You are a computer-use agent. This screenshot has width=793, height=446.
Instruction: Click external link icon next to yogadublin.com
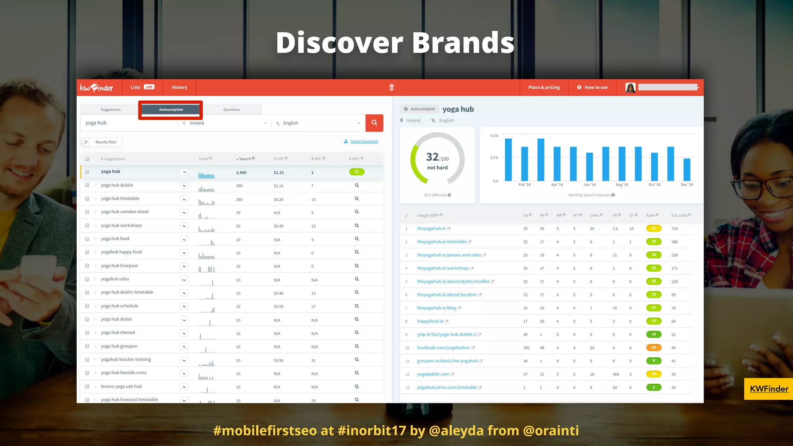[x=452, y=374]
